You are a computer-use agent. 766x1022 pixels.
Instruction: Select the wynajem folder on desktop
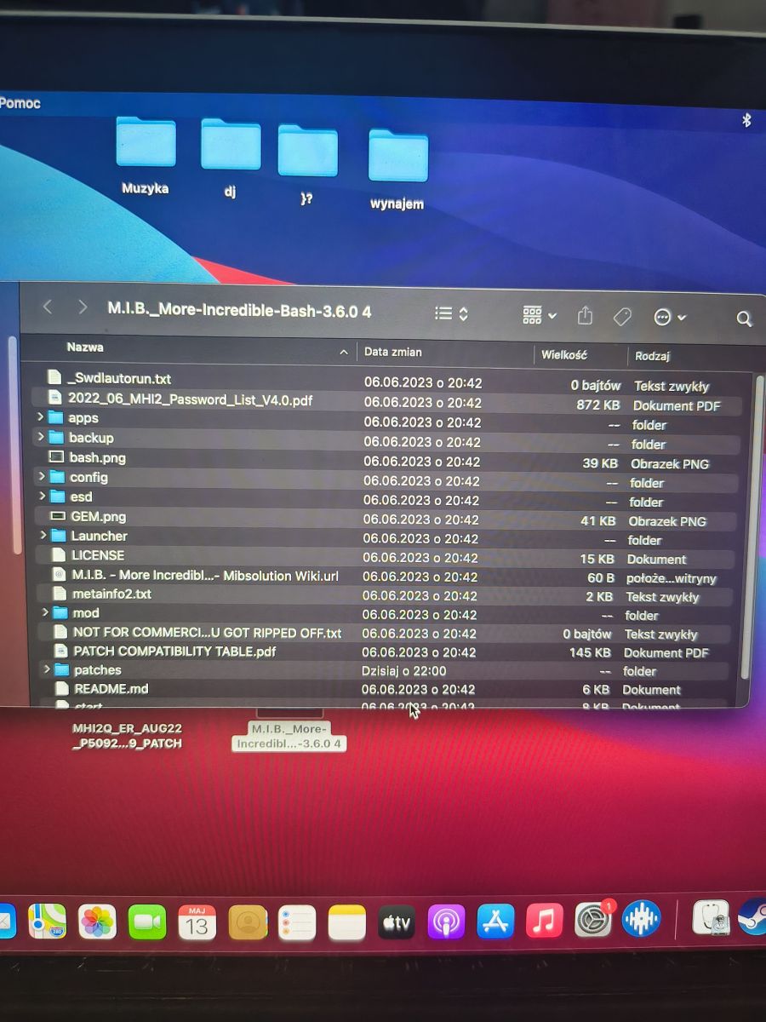pyautogui.click(x=397, y=169)
